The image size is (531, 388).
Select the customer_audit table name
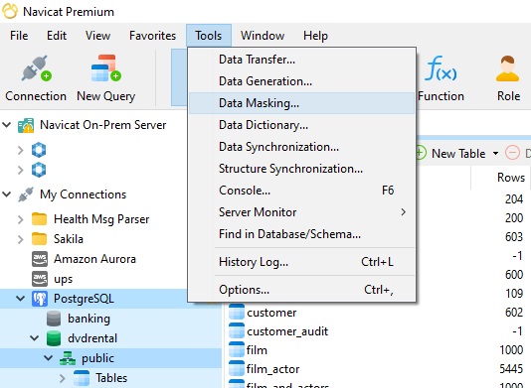point(287,331)
